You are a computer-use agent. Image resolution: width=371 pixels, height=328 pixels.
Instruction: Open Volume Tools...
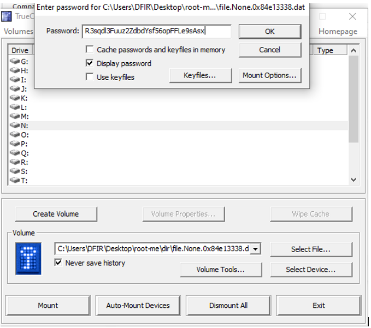[221, 270]
